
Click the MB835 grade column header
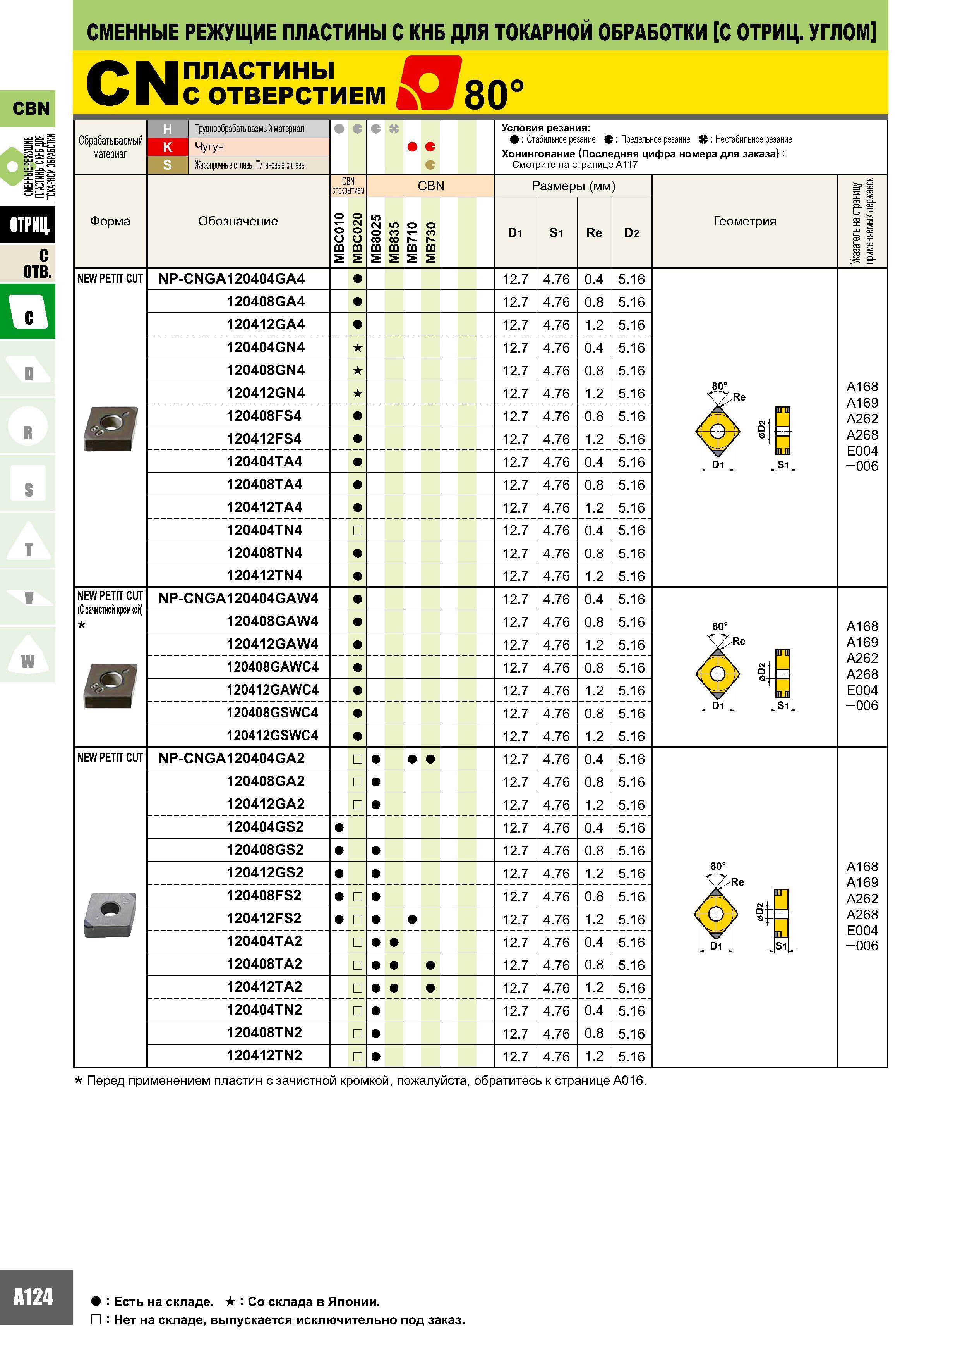(394, 241)
